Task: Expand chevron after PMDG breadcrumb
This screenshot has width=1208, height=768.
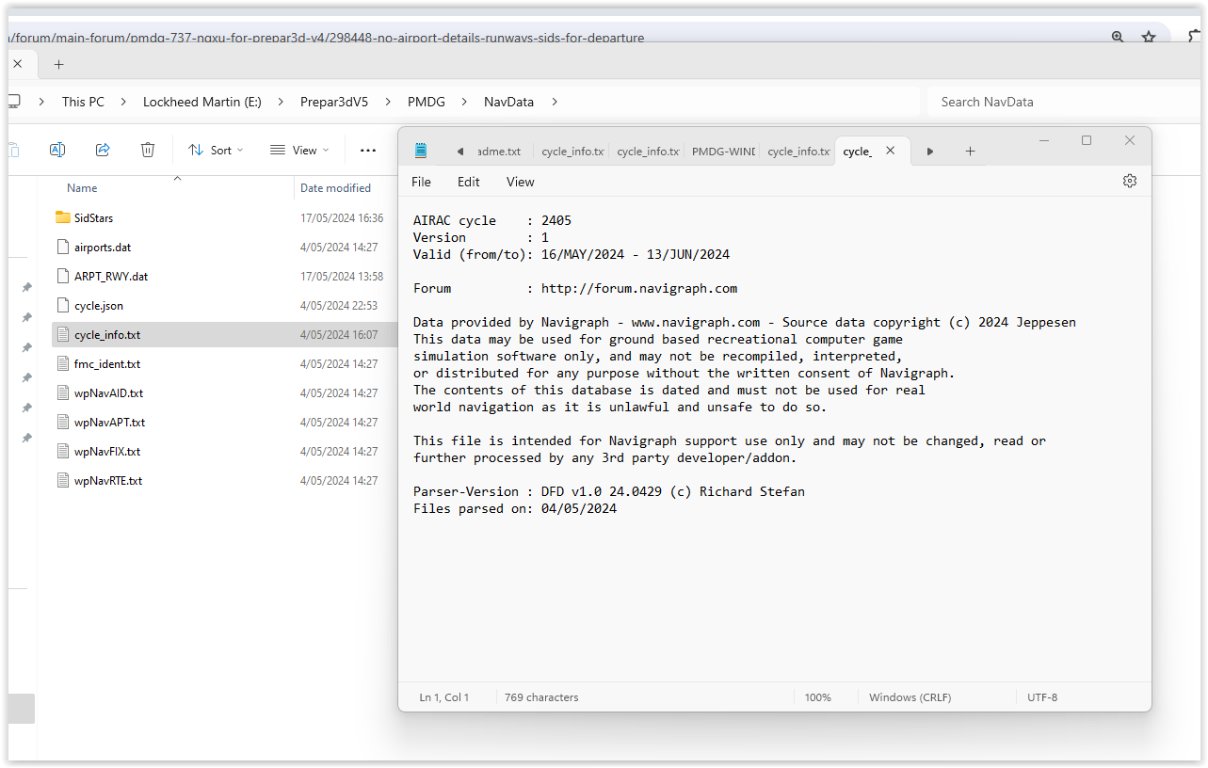Action: point(463,102)
